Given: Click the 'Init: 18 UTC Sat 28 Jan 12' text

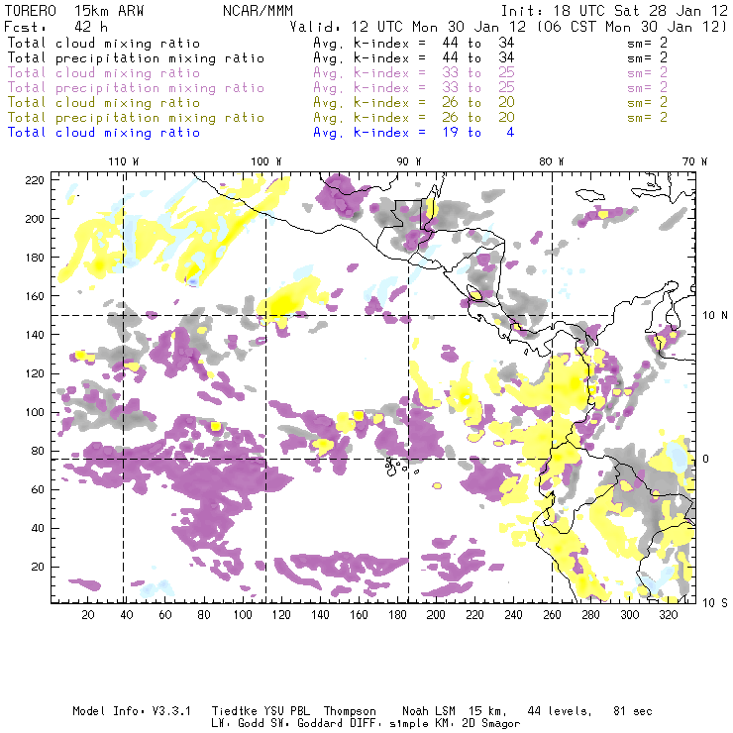Looking at the screenshot, I should (x=614, y=10).
